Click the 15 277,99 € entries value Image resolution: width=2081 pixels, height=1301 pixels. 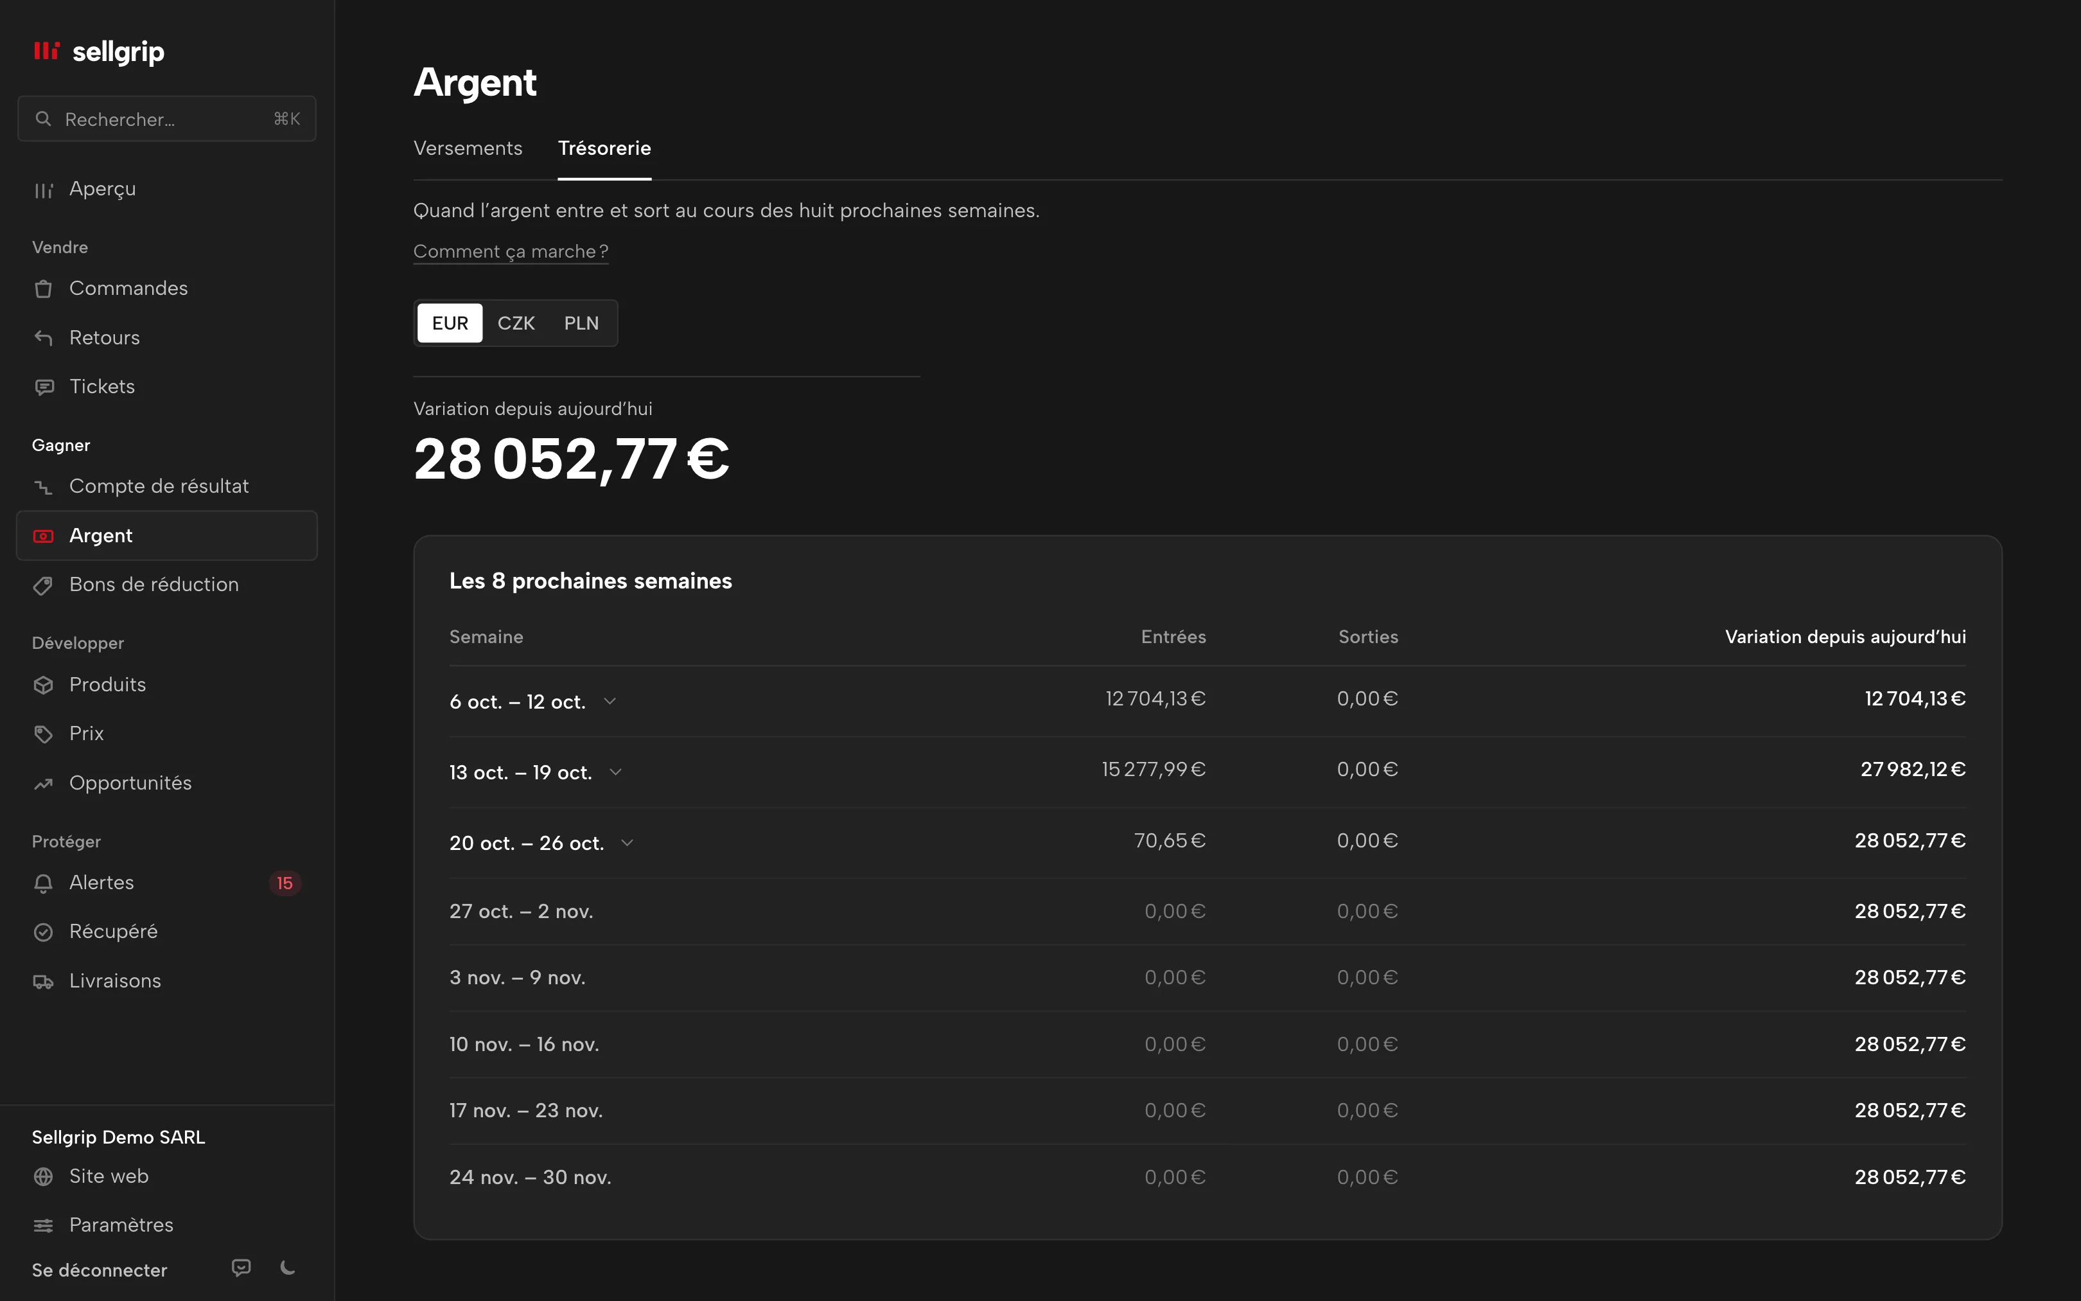click(1154, 769)
